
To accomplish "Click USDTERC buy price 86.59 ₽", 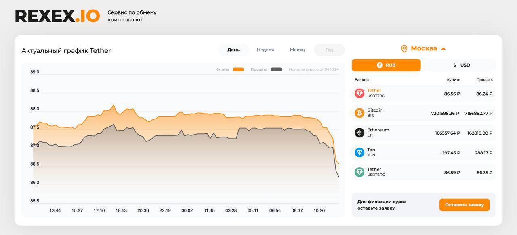I will pos(452,173).
